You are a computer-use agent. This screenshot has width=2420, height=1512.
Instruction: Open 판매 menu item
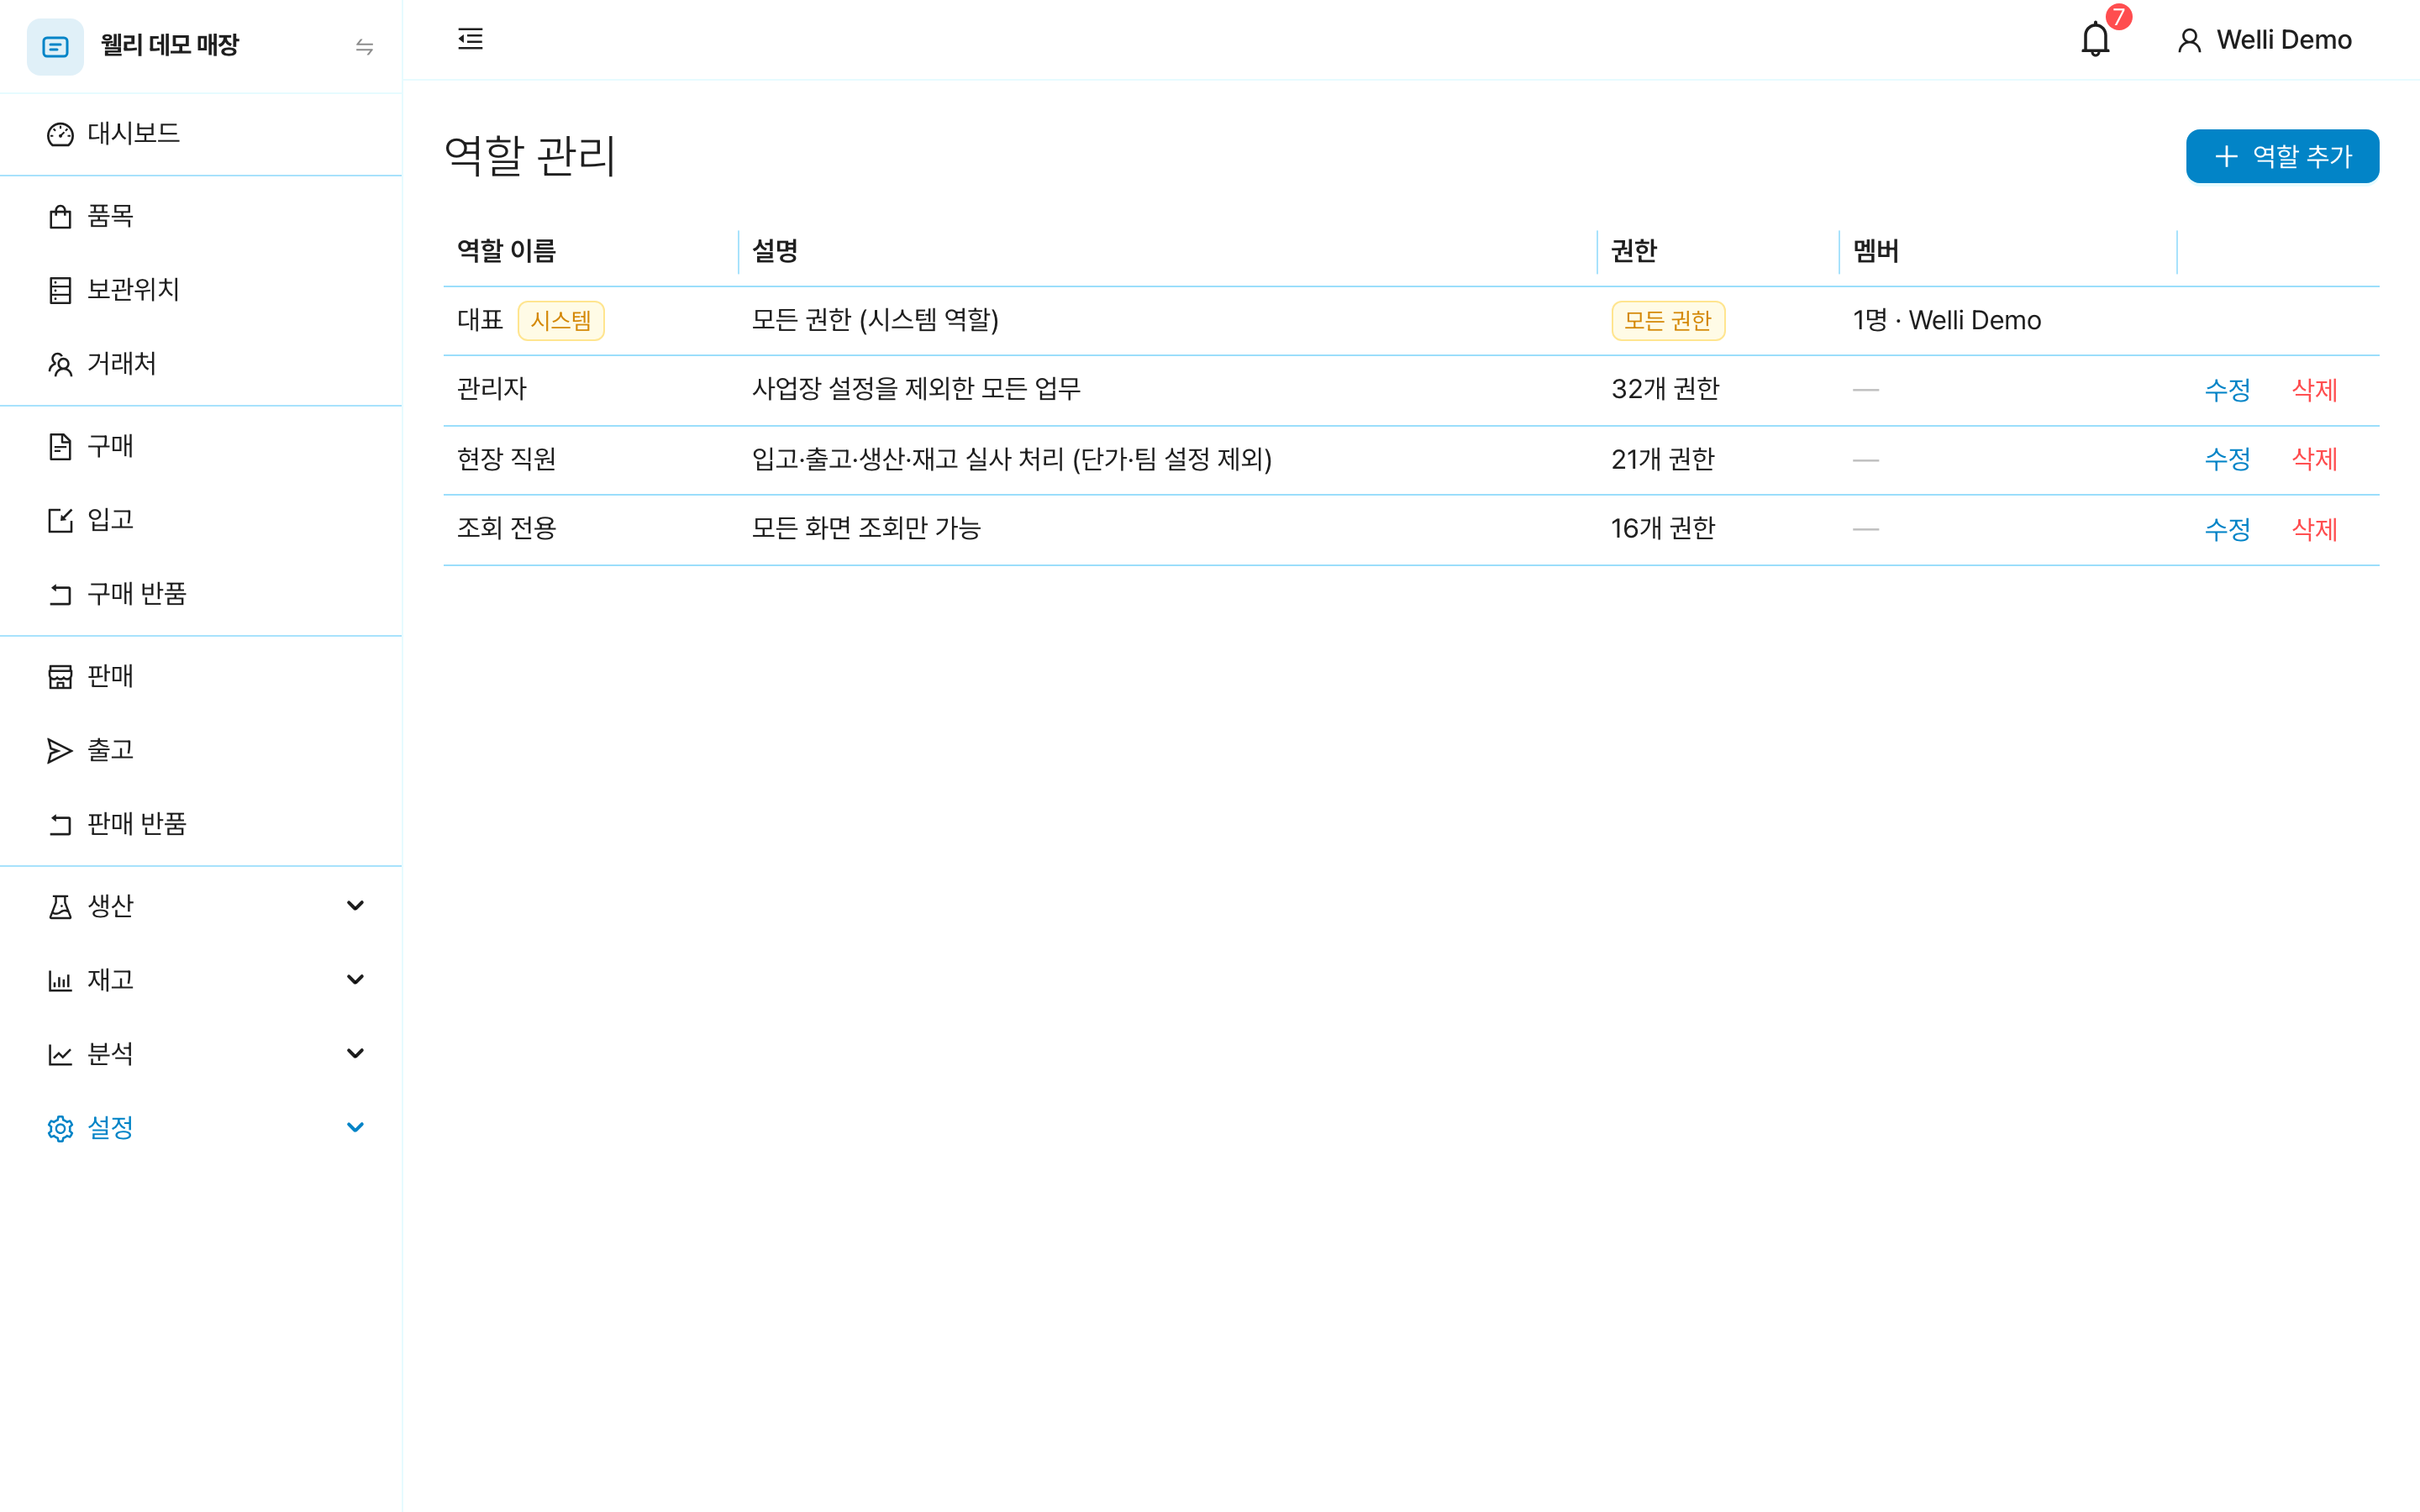201,676
